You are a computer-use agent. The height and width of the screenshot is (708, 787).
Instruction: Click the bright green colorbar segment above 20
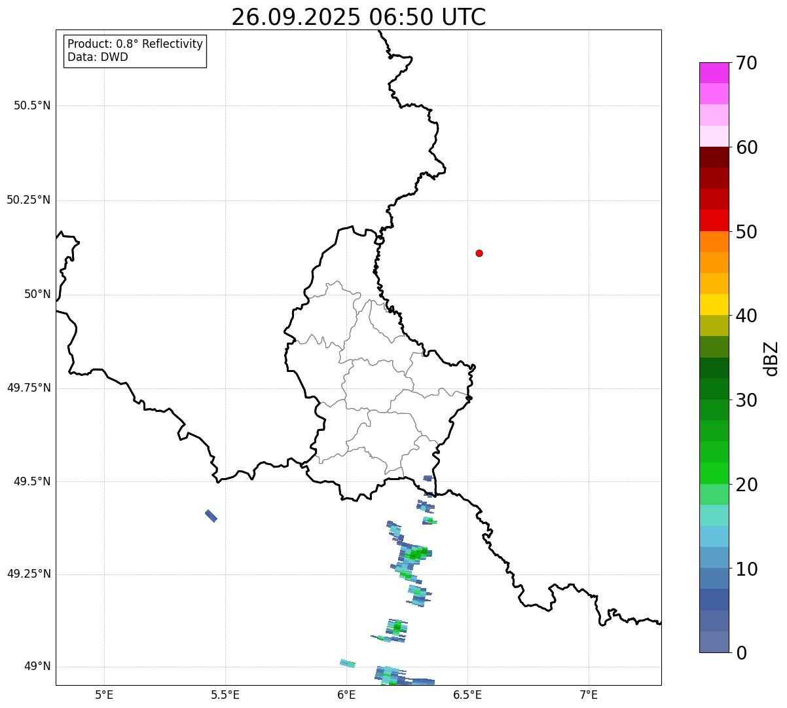click(x=714, y=474)
